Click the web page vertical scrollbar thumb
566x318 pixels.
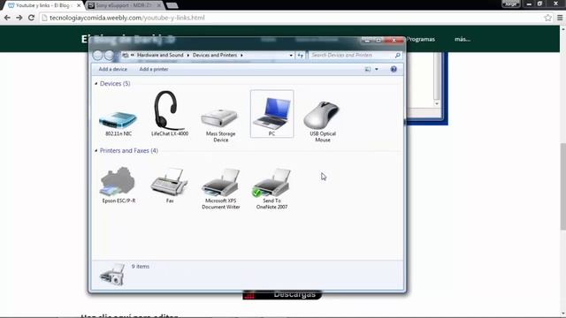click(x=562, y=186)
